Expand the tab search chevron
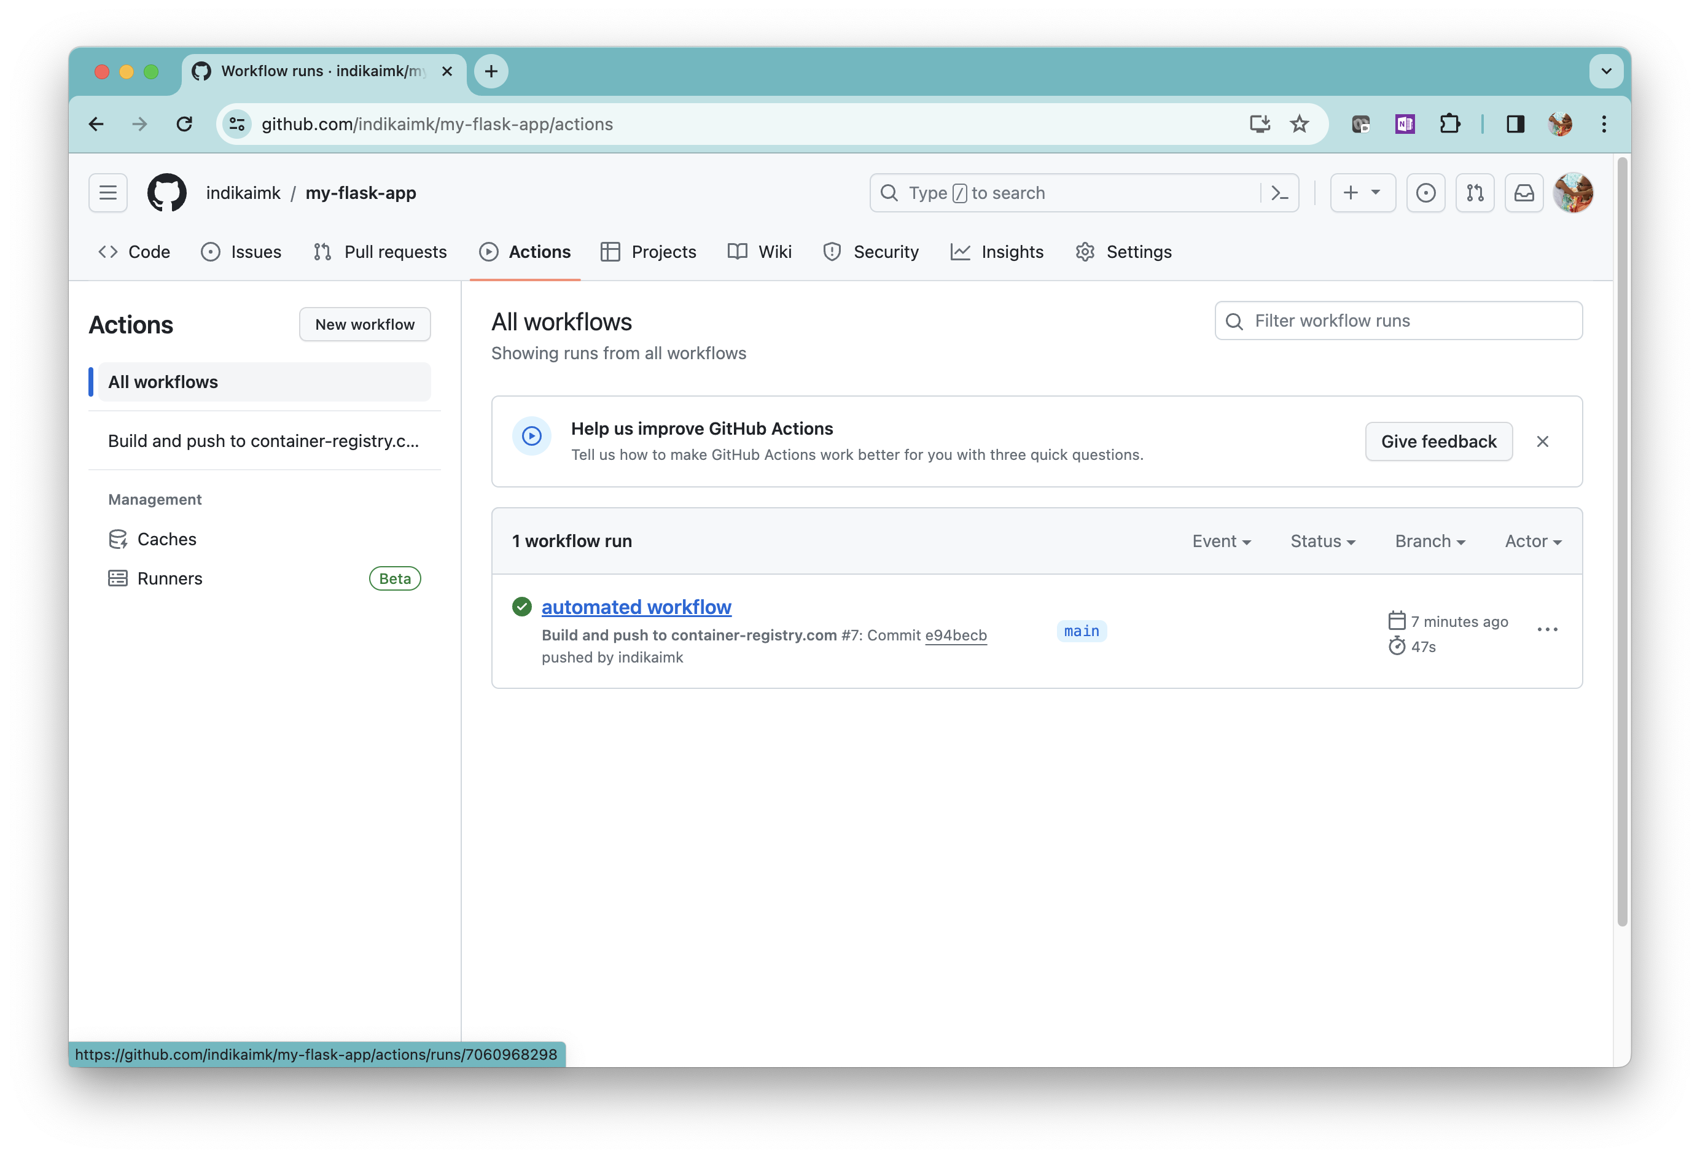 click(x=1605, y=72)
